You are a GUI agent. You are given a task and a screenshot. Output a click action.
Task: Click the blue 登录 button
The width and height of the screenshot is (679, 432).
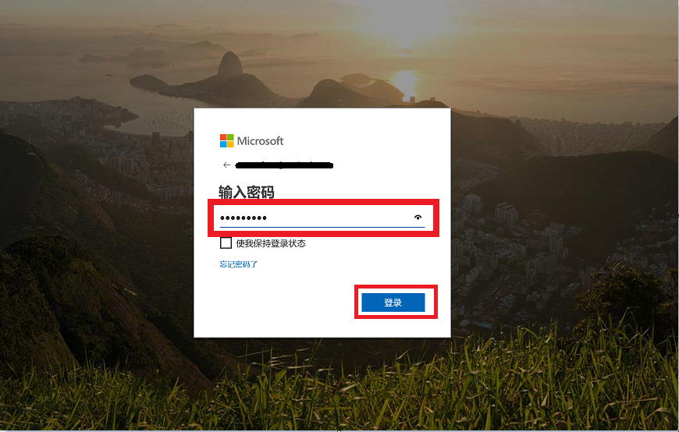pos(393,303)
